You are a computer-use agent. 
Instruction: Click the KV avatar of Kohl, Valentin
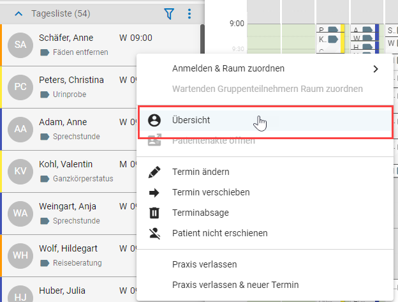tap(20, 172)
